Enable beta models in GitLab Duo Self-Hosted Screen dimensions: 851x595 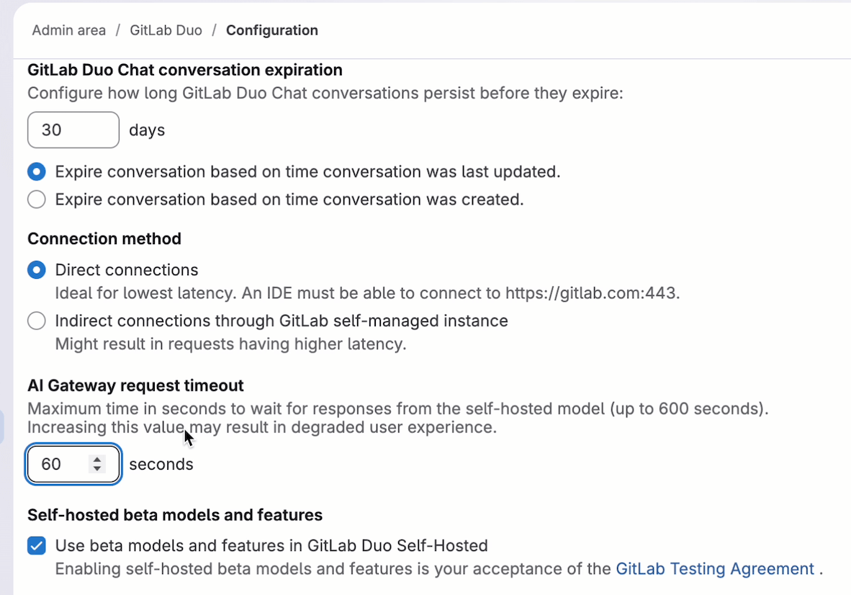pos(36,545)
